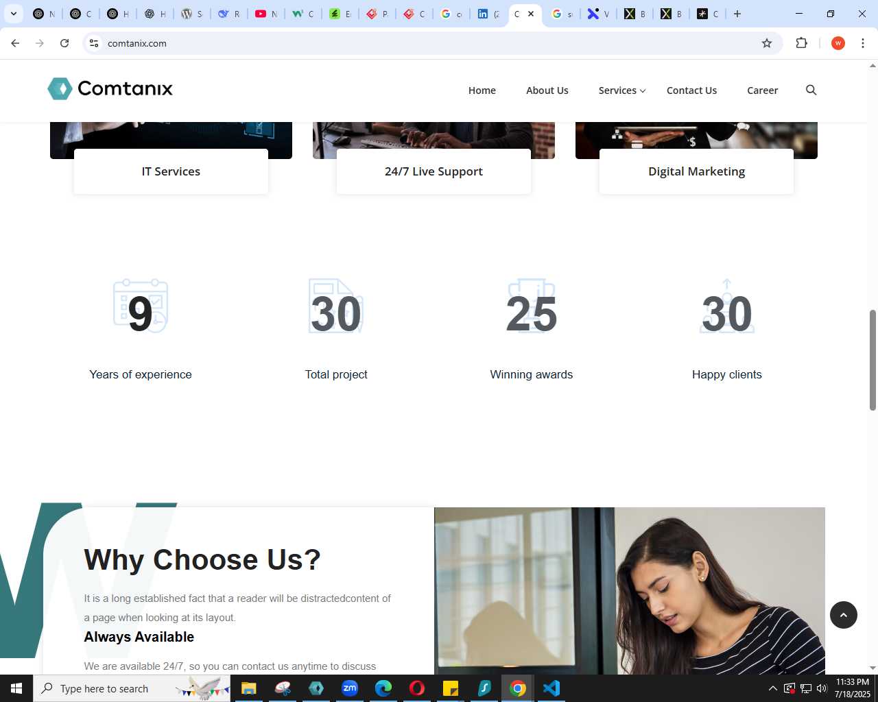Viewport: 878px width, 702px height.
Task: Open the Contact Us link
Action: (x=691, y=90)
